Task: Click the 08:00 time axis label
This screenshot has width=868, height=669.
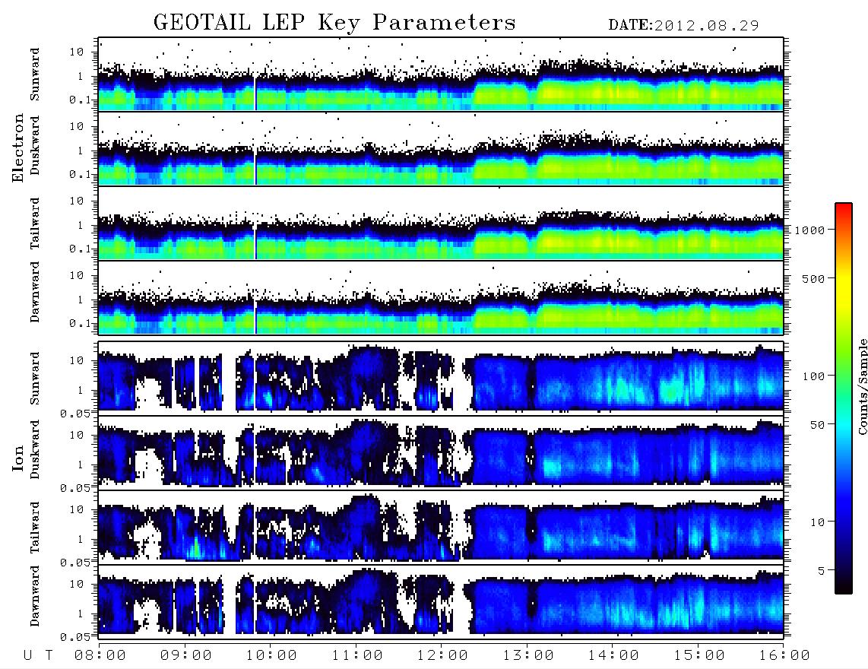Action: point(100,655)
